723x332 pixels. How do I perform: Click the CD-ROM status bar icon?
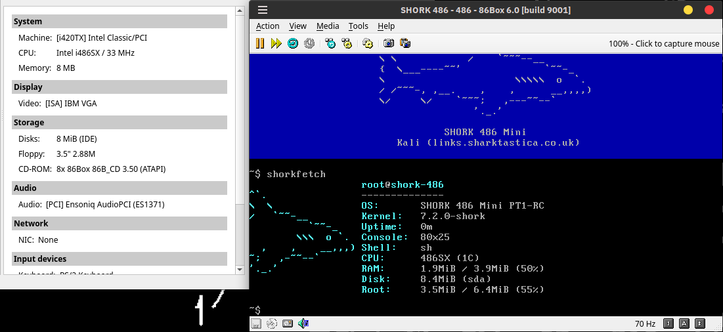272,323
